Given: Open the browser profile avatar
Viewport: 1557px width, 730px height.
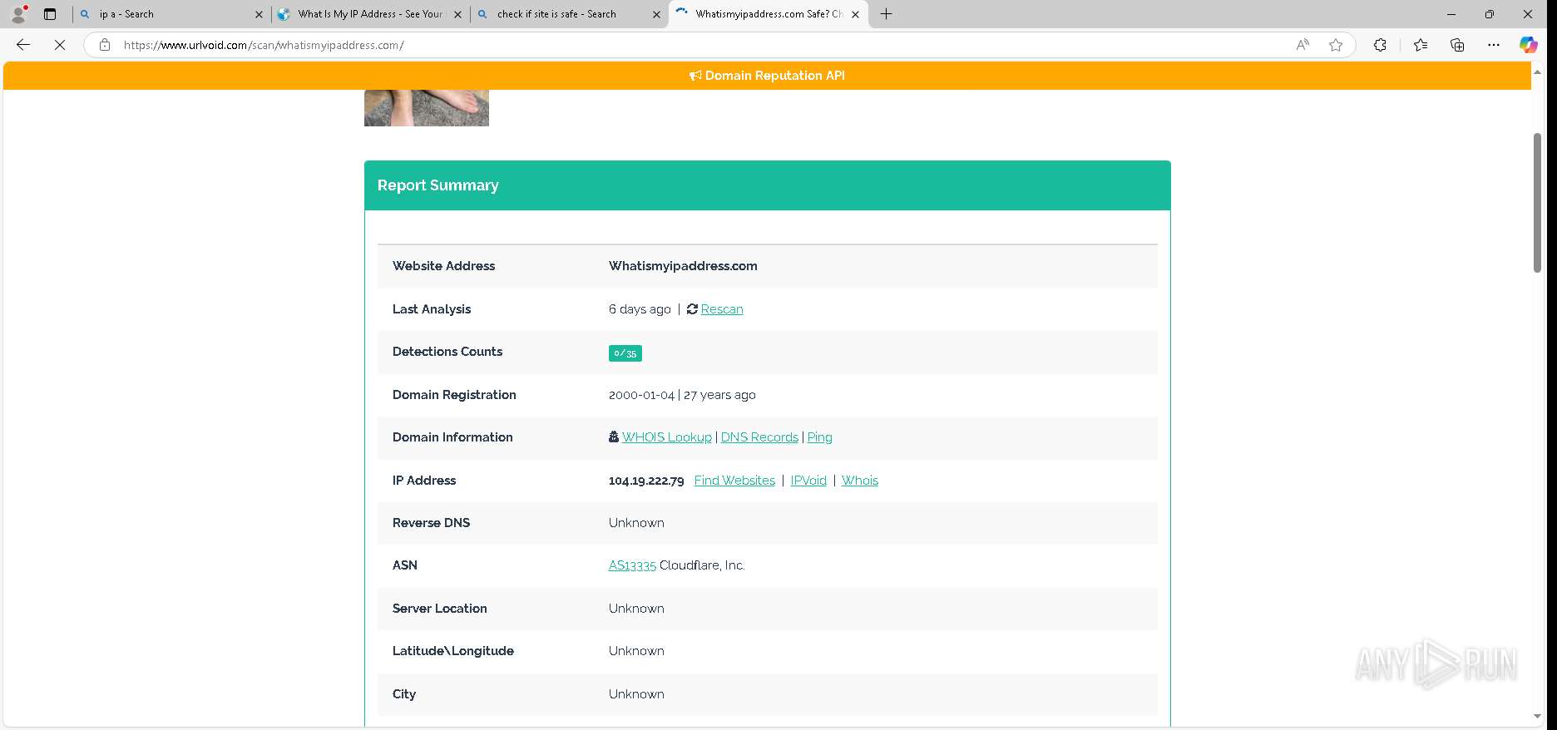Looking at the screenshot, I should (18, 14).
